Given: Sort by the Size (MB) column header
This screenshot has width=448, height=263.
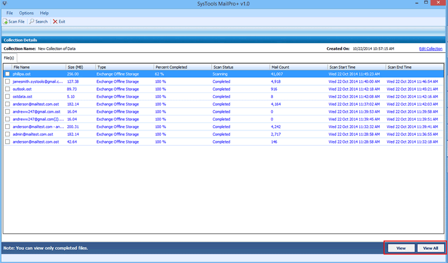Looking at the screenshot, I should pos(81,67).
